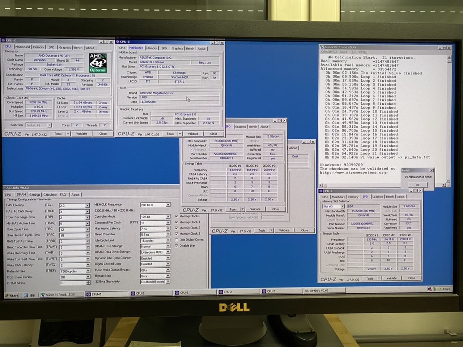
Task: Click Validate in CPU tab window
Action: pos(81,134)
